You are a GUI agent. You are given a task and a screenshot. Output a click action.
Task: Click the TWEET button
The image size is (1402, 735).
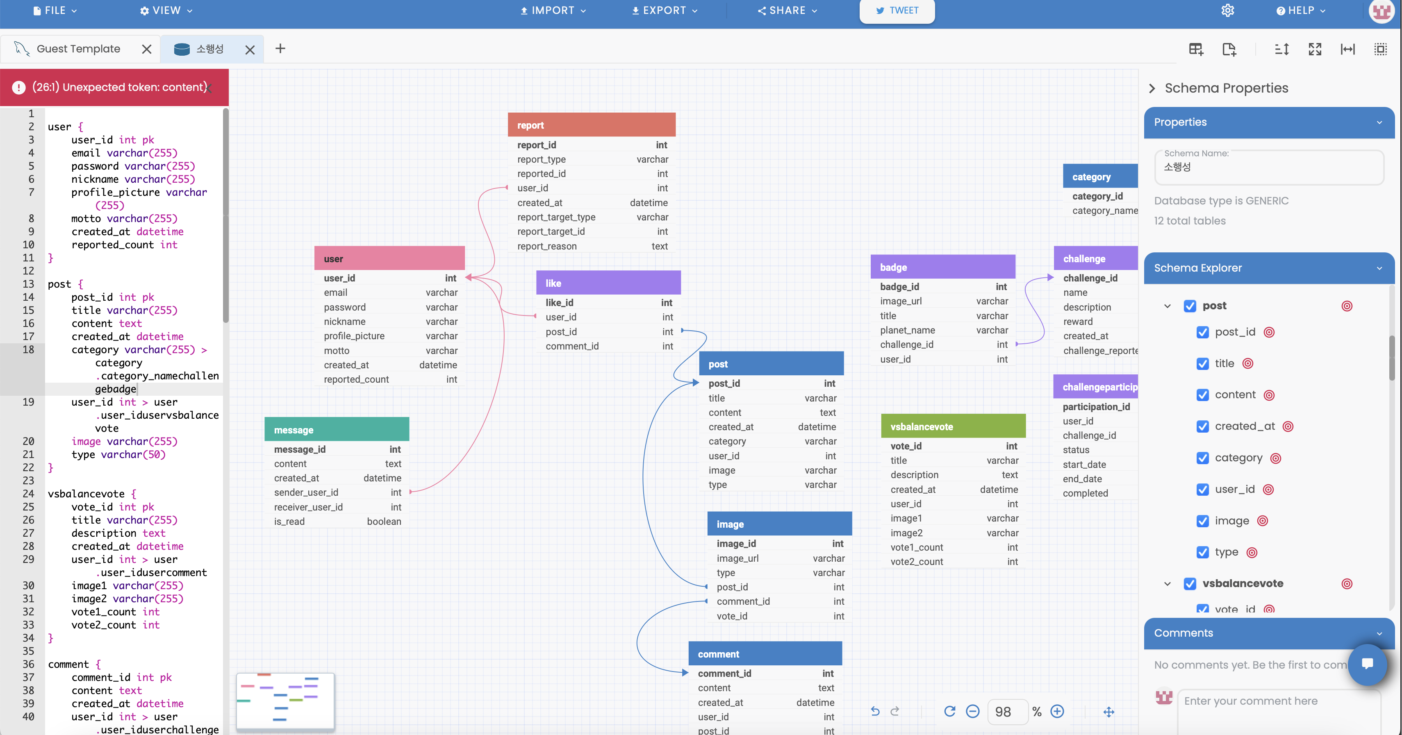(x=897, y=10)
